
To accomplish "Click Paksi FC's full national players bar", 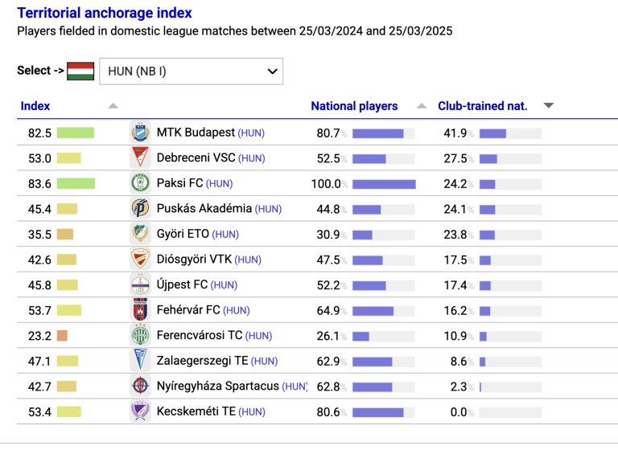I will point(384,184).
